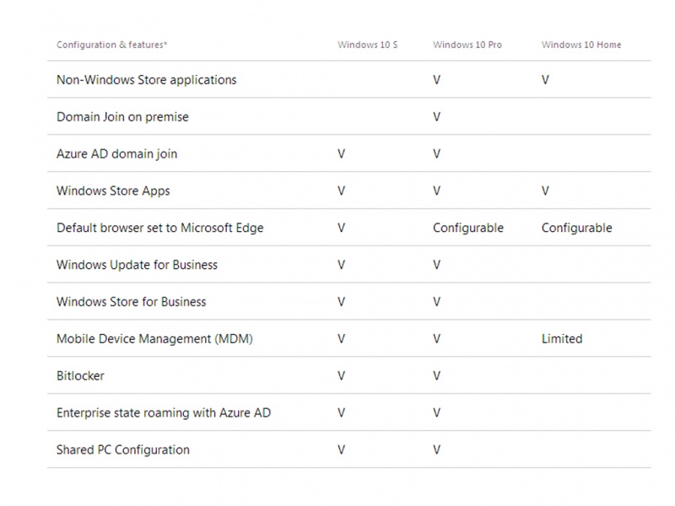
Task: Click Mobile Device Management (MDM) label
Action: (154, 339)
